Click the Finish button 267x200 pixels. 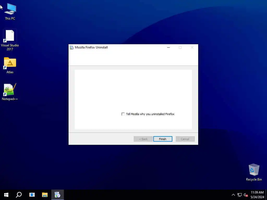pos(163,139)
